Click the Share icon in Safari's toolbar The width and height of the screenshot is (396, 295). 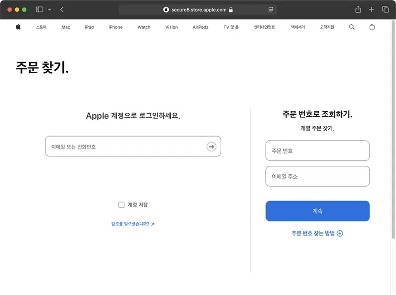[x=357, y=9]
